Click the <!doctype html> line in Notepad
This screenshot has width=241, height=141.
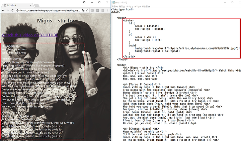click(x=122, y=9)
